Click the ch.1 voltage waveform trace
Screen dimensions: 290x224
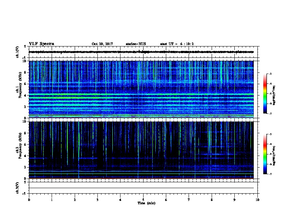pyautogui.click(x=141, y=52)
